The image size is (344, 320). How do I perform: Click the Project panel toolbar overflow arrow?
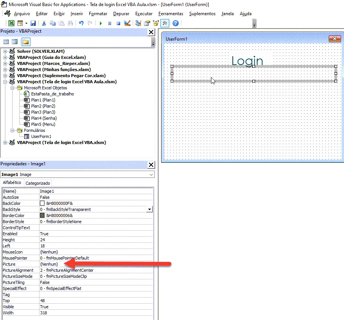coord(153,42)
